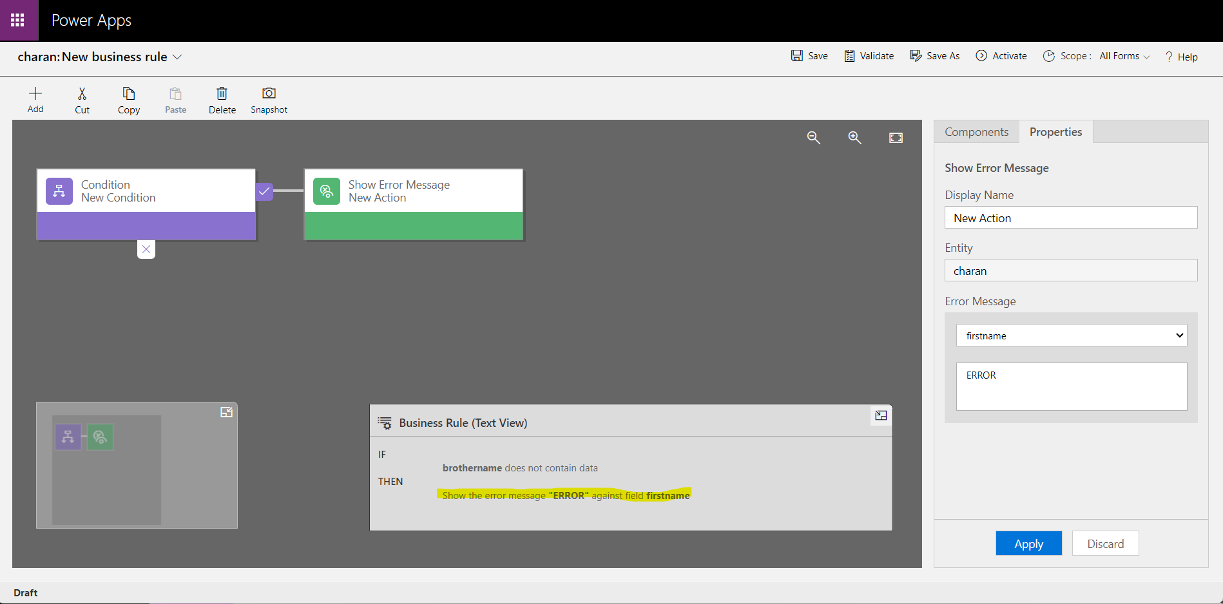Click the Power Apps title
Viewport: 1223px width, 604px height.
[91, 21]
